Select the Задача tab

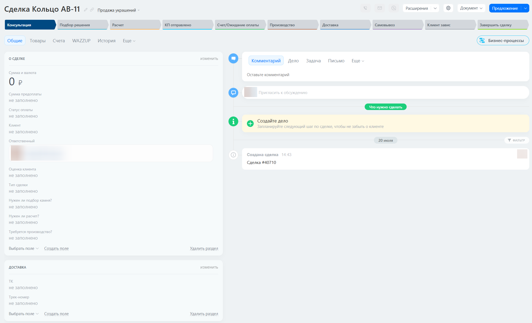coord(313,61)
